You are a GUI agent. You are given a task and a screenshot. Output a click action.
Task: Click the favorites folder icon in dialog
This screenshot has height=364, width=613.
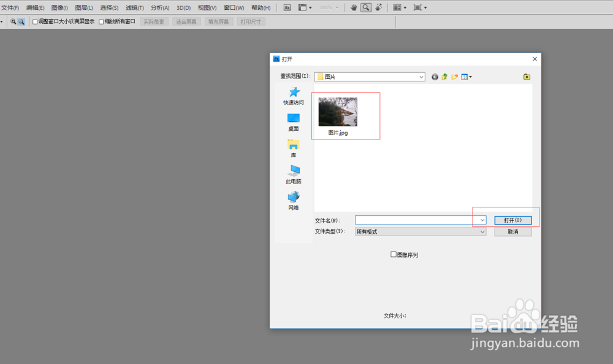527,77
